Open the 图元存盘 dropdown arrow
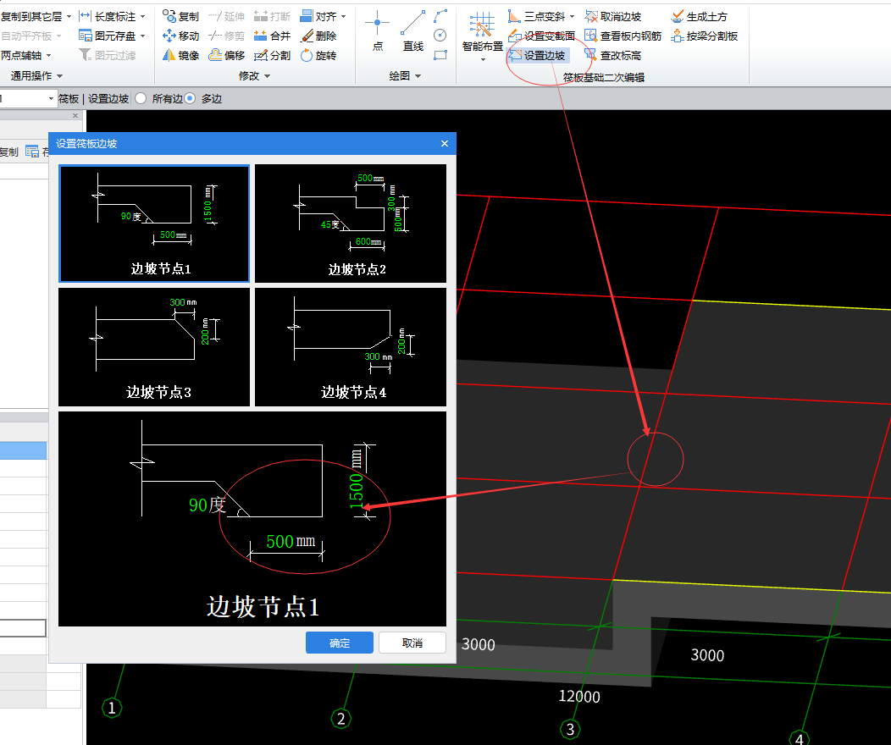The image size is (891, 745). (x=142, y=36)
